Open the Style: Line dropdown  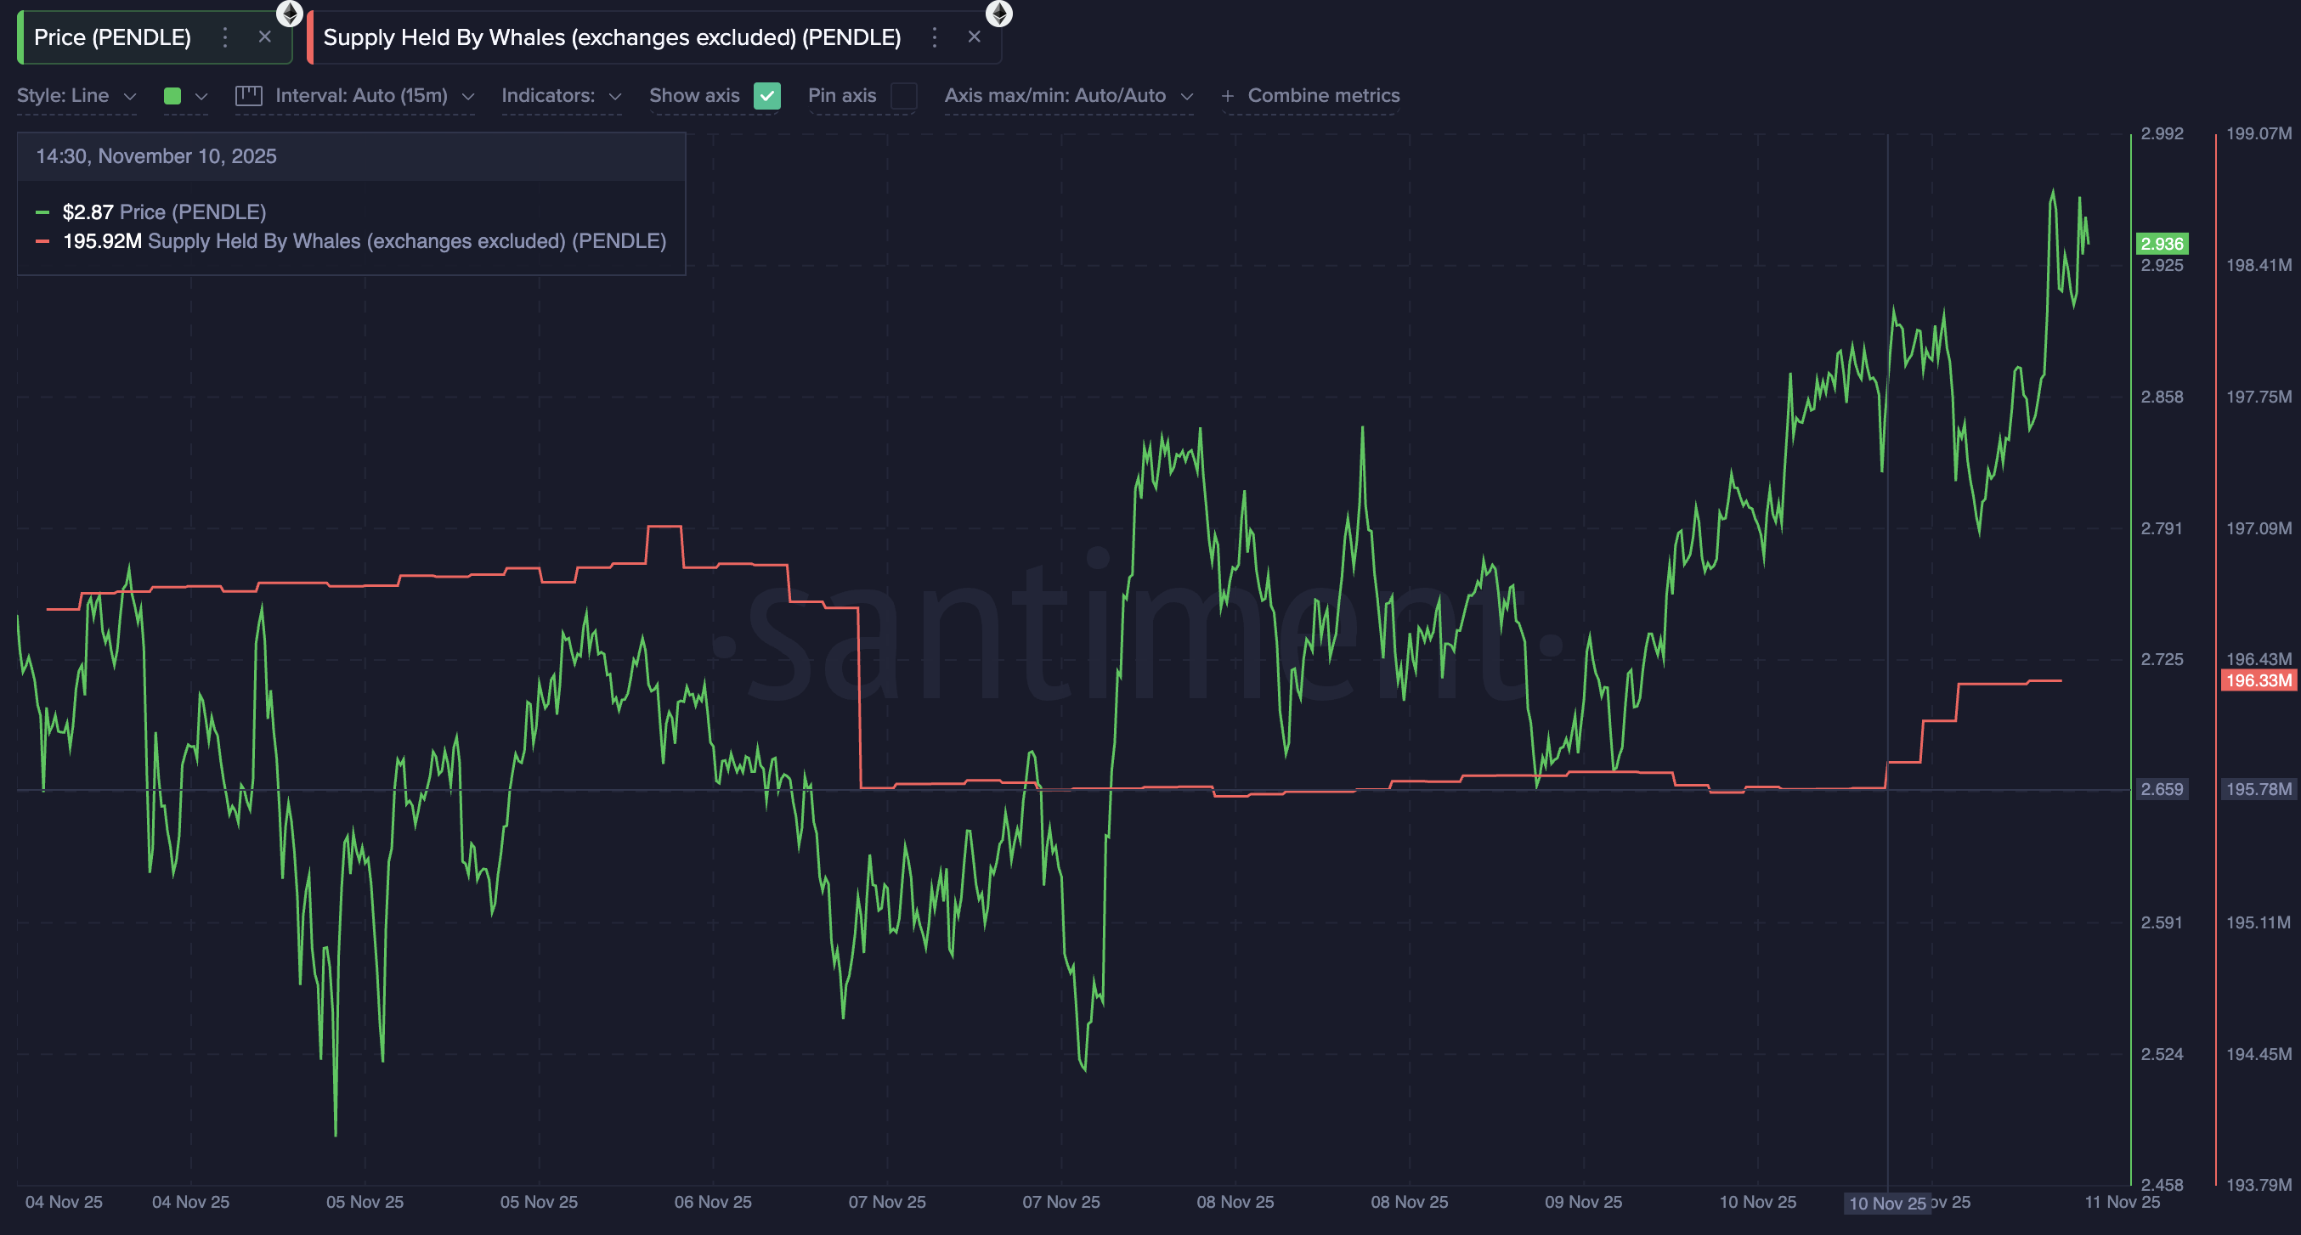(x=76, y=95)
